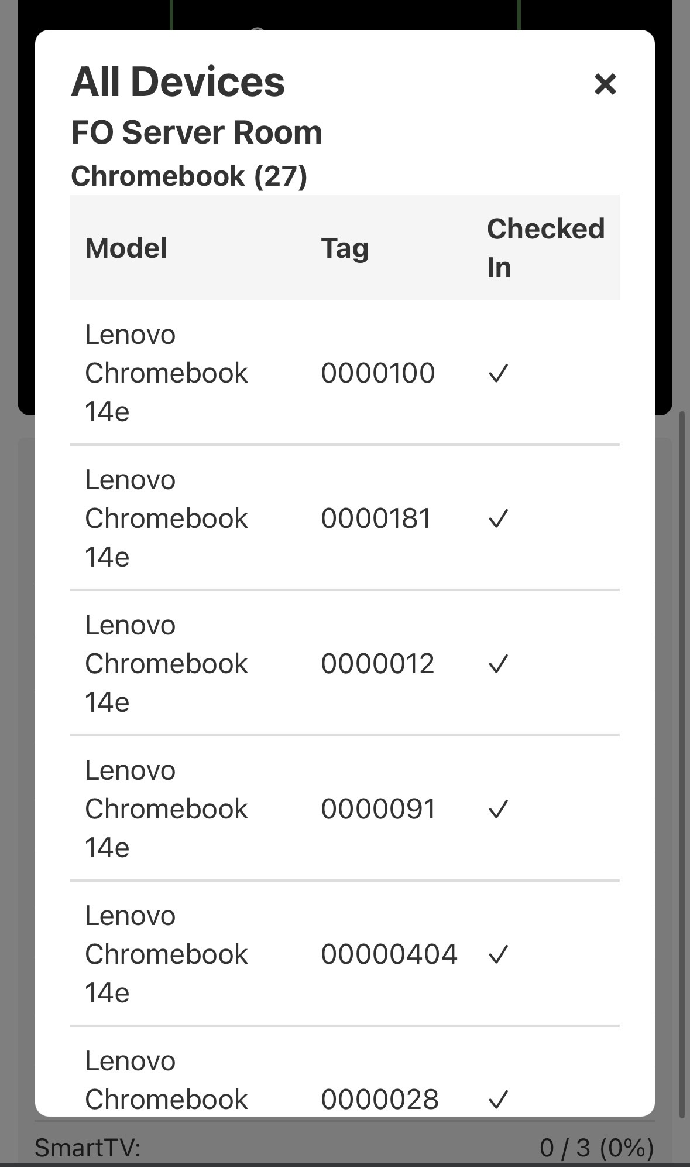Image resolution: width=690 pixels, height=1167 pixels.
Task: Click the SmartTV row behind the dialog
Action: point(345,1148)
